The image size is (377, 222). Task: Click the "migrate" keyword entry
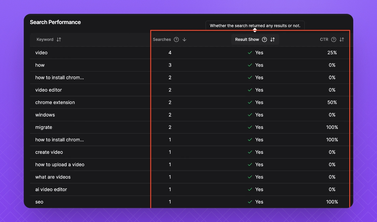coord(43,127)
